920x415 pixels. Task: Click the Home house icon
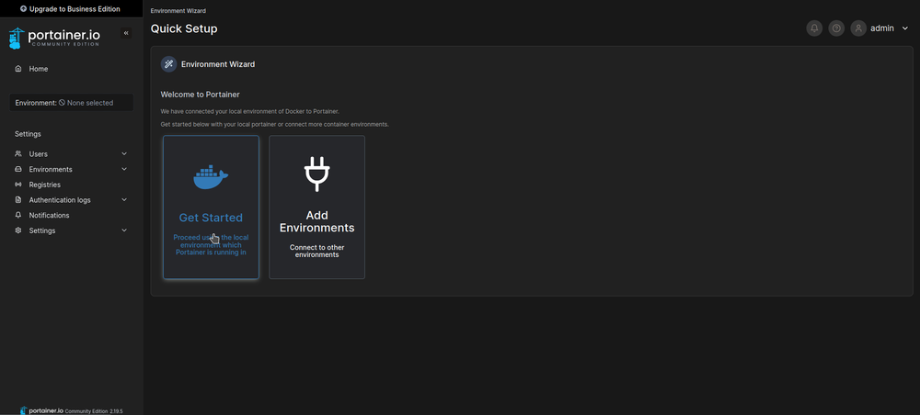(x=18, y=69)
